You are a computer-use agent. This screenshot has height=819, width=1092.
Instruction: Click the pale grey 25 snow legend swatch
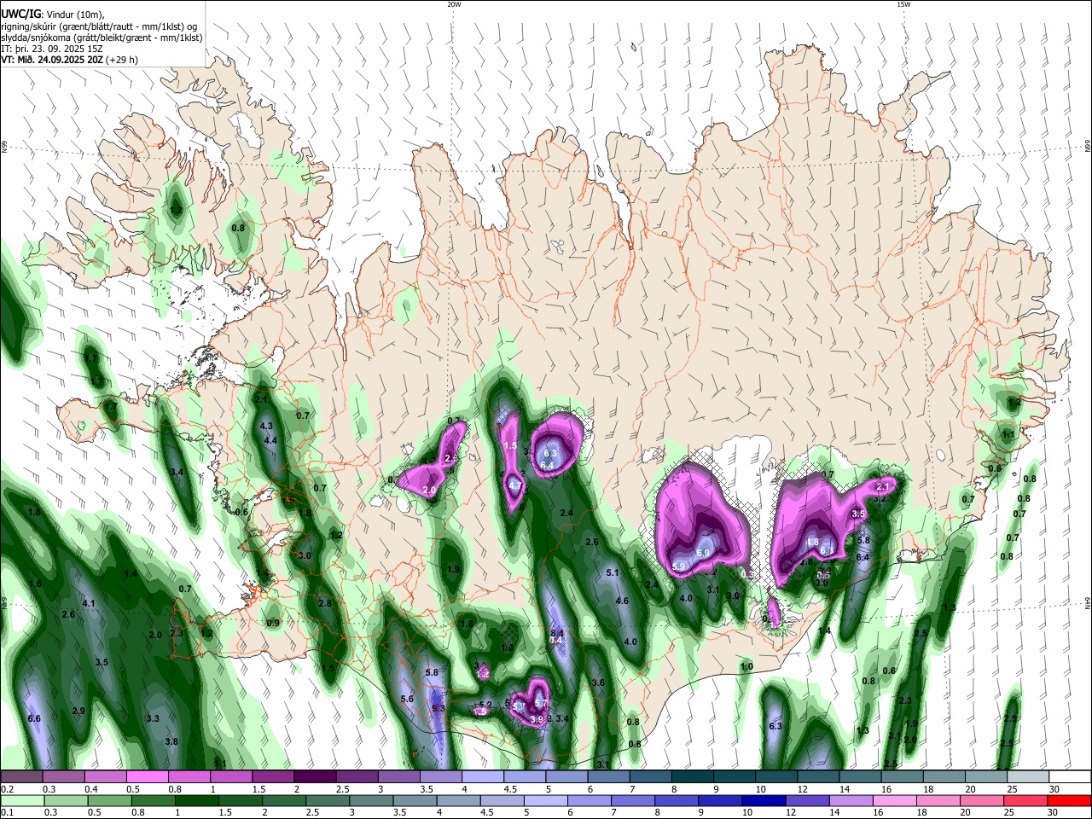pos(1028,776)
